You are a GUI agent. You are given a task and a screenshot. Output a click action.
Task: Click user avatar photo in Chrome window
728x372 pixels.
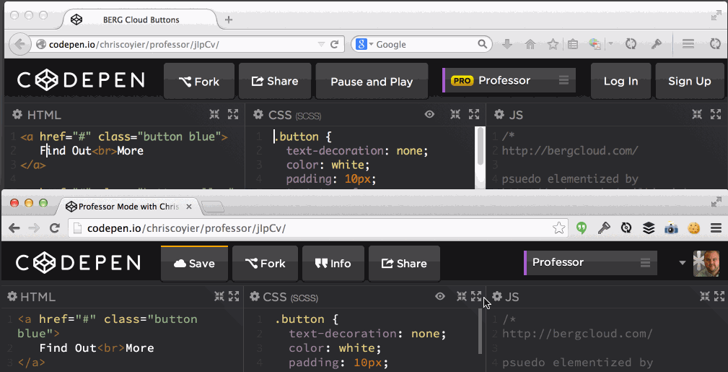pyautogui.click(x=706, y=264)
